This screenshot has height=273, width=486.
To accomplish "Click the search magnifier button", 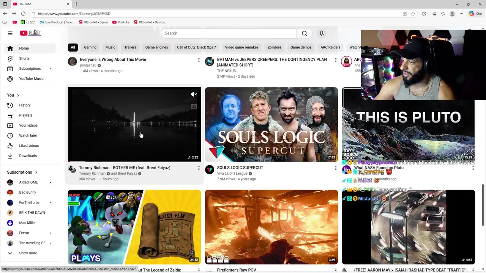I will [x=304, y=33].
